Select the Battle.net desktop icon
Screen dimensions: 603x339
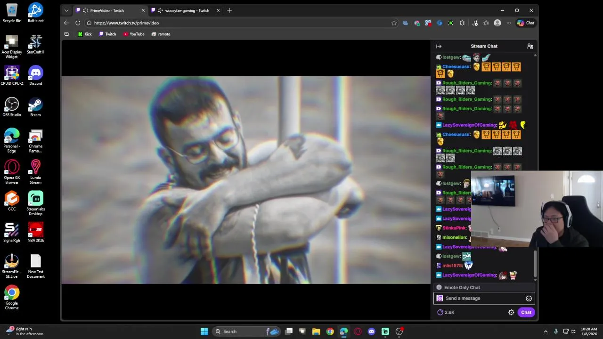[x=36, y=13]
